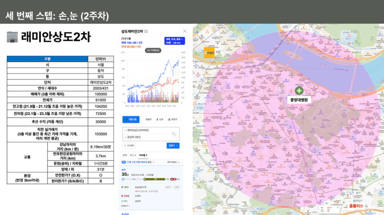Click the 3.7km distance cell

[101, 156]
